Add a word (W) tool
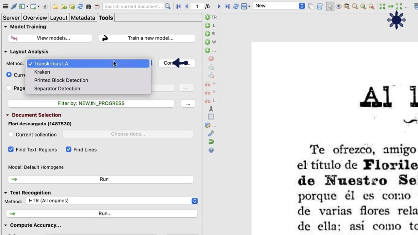 pos(210,42)
